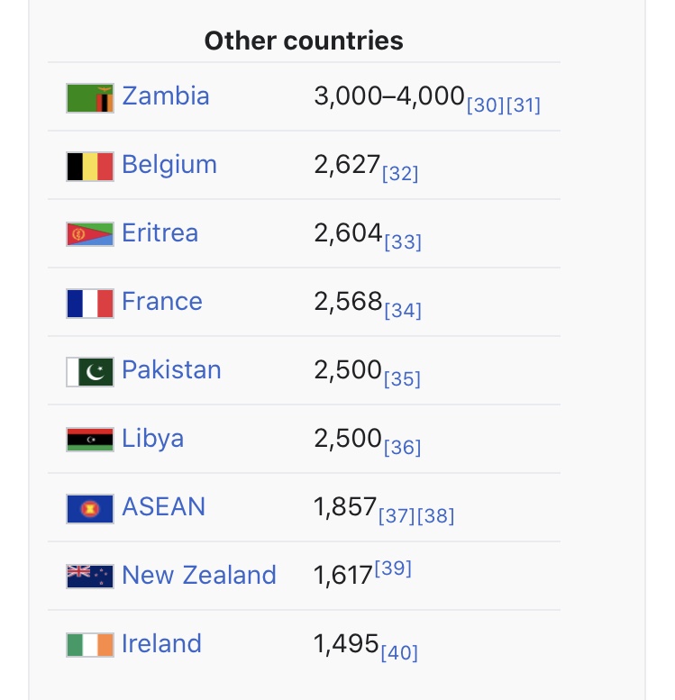Open citation [40] next to Ireland

tap(399, 652)
